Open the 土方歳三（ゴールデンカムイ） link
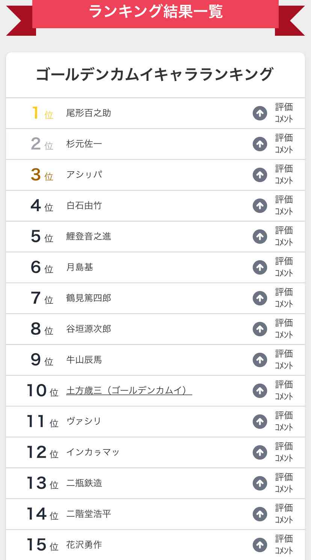Image resolution: width=311 pixels, height=560 pixels. tap(129, 391)
